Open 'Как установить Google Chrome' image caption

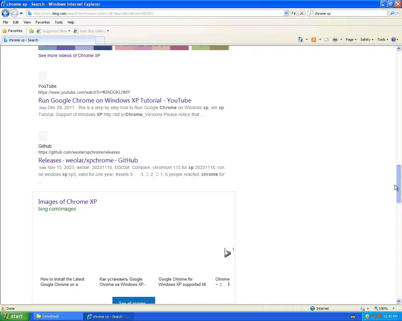point(123,282)
